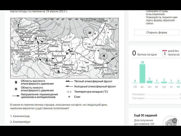Click the 'Н' low pressure legend letter

16,89
